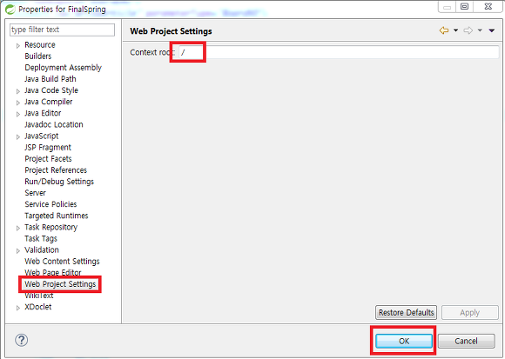Click the Cancel button

click(x=466, y=341)
